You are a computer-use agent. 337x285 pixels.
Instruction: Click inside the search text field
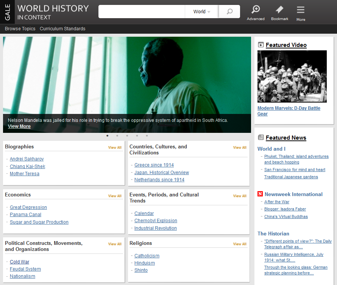pos(141,12)
